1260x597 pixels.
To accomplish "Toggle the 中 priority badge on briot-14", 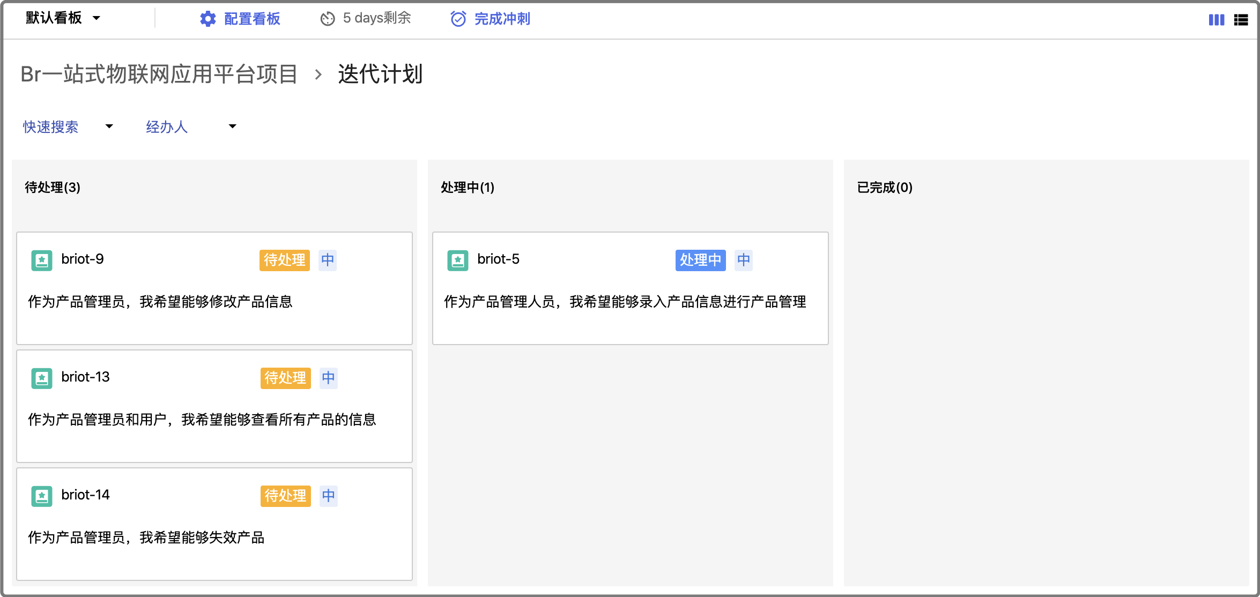I will click(x=328, y=496).
